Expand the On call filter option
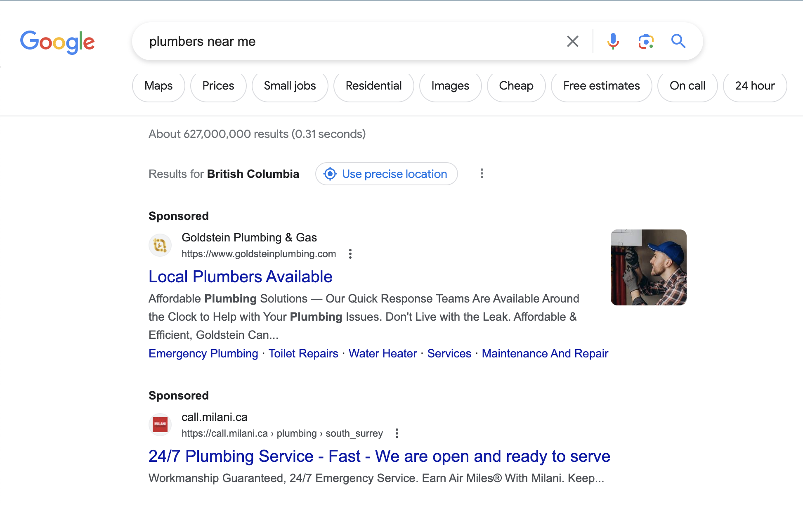Viewport: 803px width, 506px height. pos(687,86)
